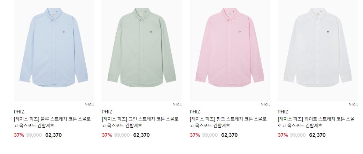Viewport: 363px width, 154px height.
Task: Open PHIZ brand link above 핑크 shirt title
Action: click(x=195, y=112)
